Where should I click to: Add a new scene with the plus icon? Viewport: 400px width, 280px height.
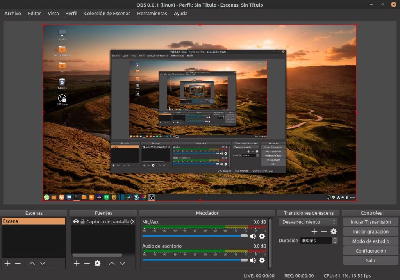(x=7, y=263)
